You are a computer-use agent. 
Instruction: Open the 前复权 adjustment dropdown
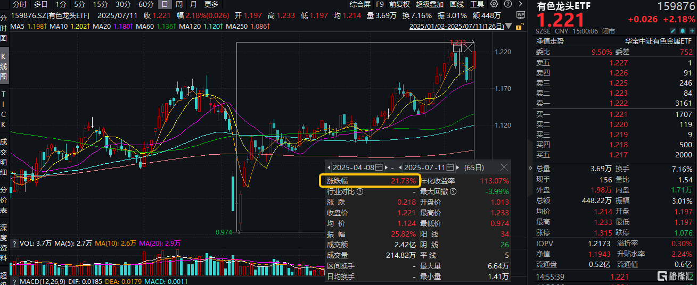pos(399,4)
